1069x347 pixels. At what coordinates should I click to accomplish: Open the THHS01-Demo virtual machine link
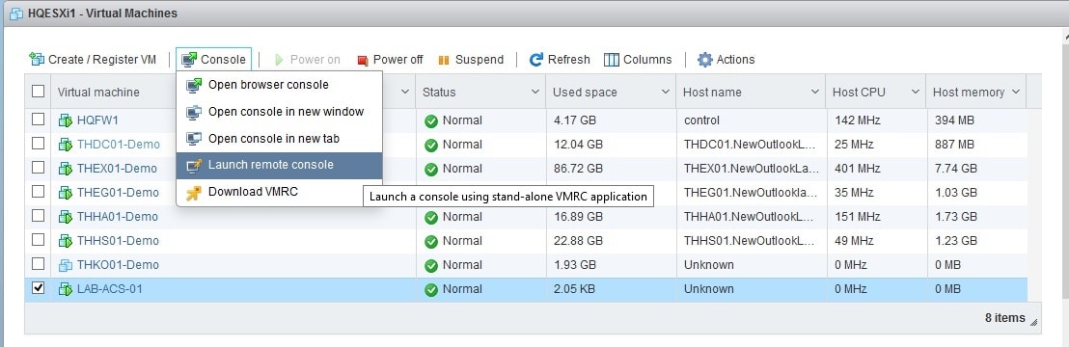(118, 241)
